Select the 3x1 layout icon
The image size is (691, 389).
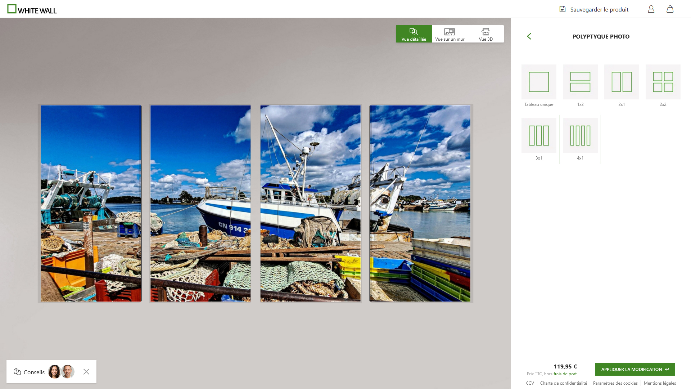[x=539, y=136]
